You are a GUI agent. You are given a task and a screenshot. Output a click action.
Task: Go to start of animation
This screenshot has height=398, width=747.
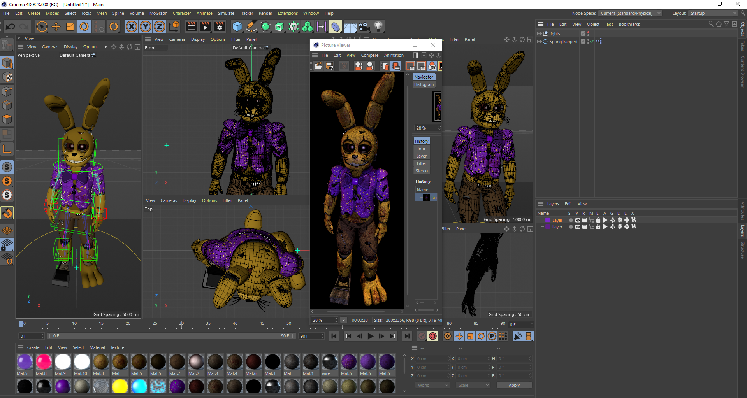click(334, 336)
